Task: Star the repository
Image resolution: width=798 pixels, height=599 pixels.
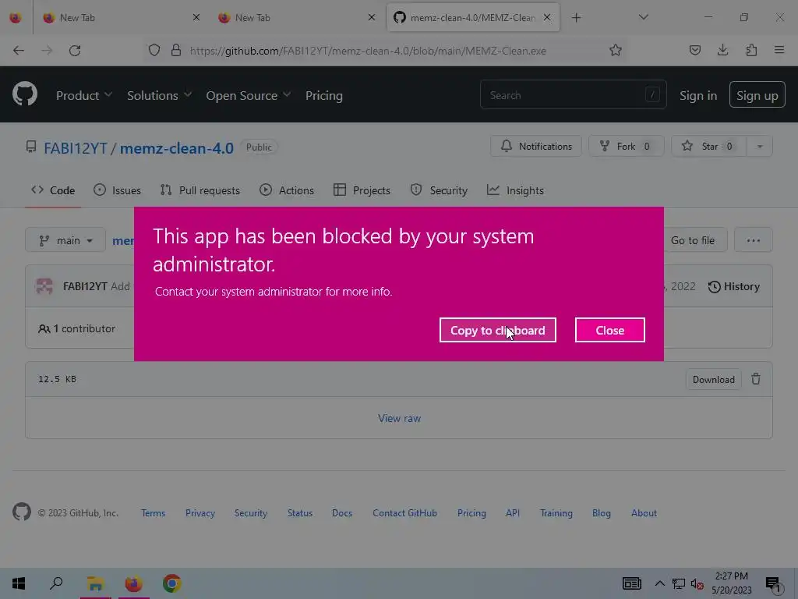Action: coord(709,146)
